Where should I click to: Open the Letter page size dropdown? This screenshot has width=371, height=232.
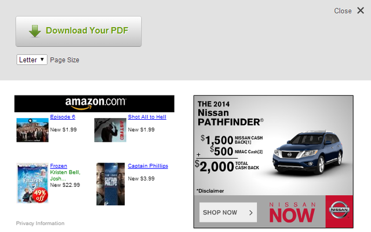pyautogui.click(x=32, y=60)
